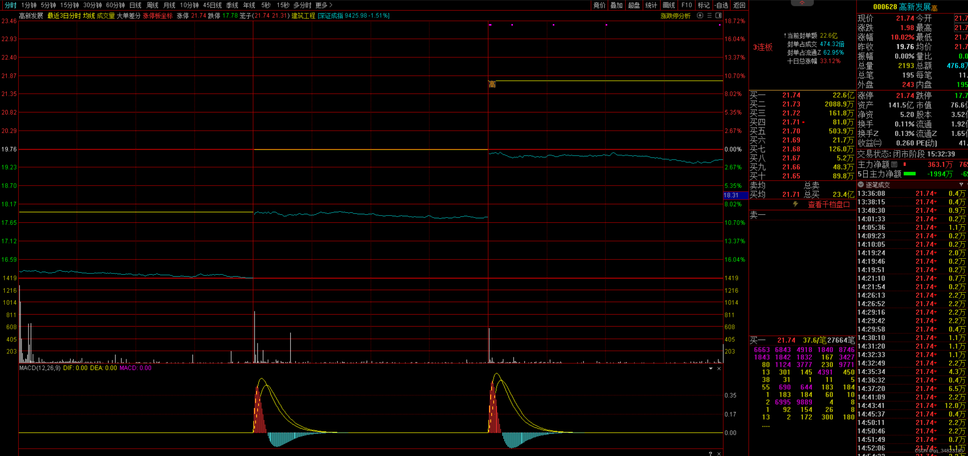
Task: Expand the 逐笔成交 circle dropdown
Action: tap(861, 185)
